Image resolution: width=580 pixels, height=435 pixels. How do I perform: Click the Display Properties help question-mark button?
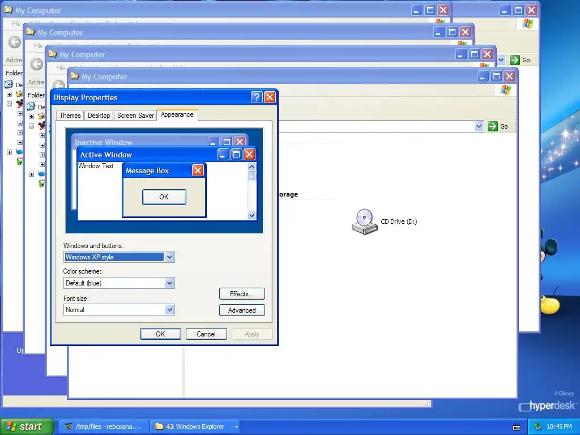tap(257, 97)
